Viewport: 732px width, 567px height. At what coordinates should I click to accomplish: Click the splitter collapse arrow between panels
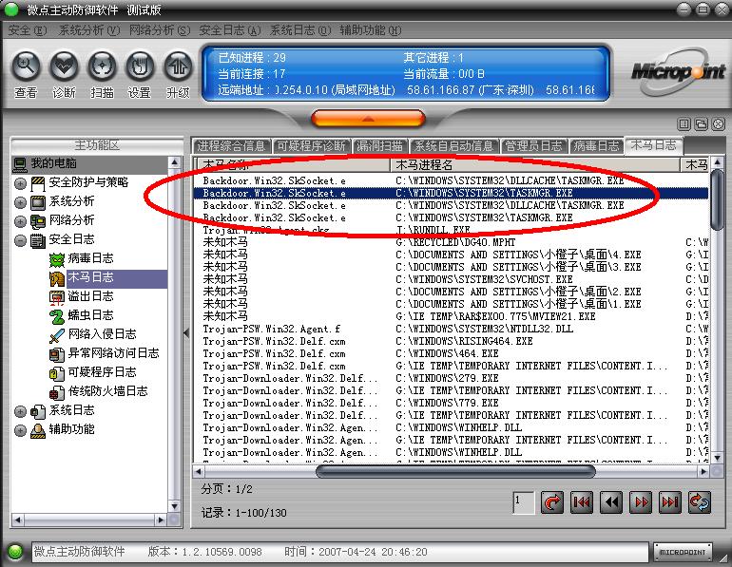coord(186,333)
